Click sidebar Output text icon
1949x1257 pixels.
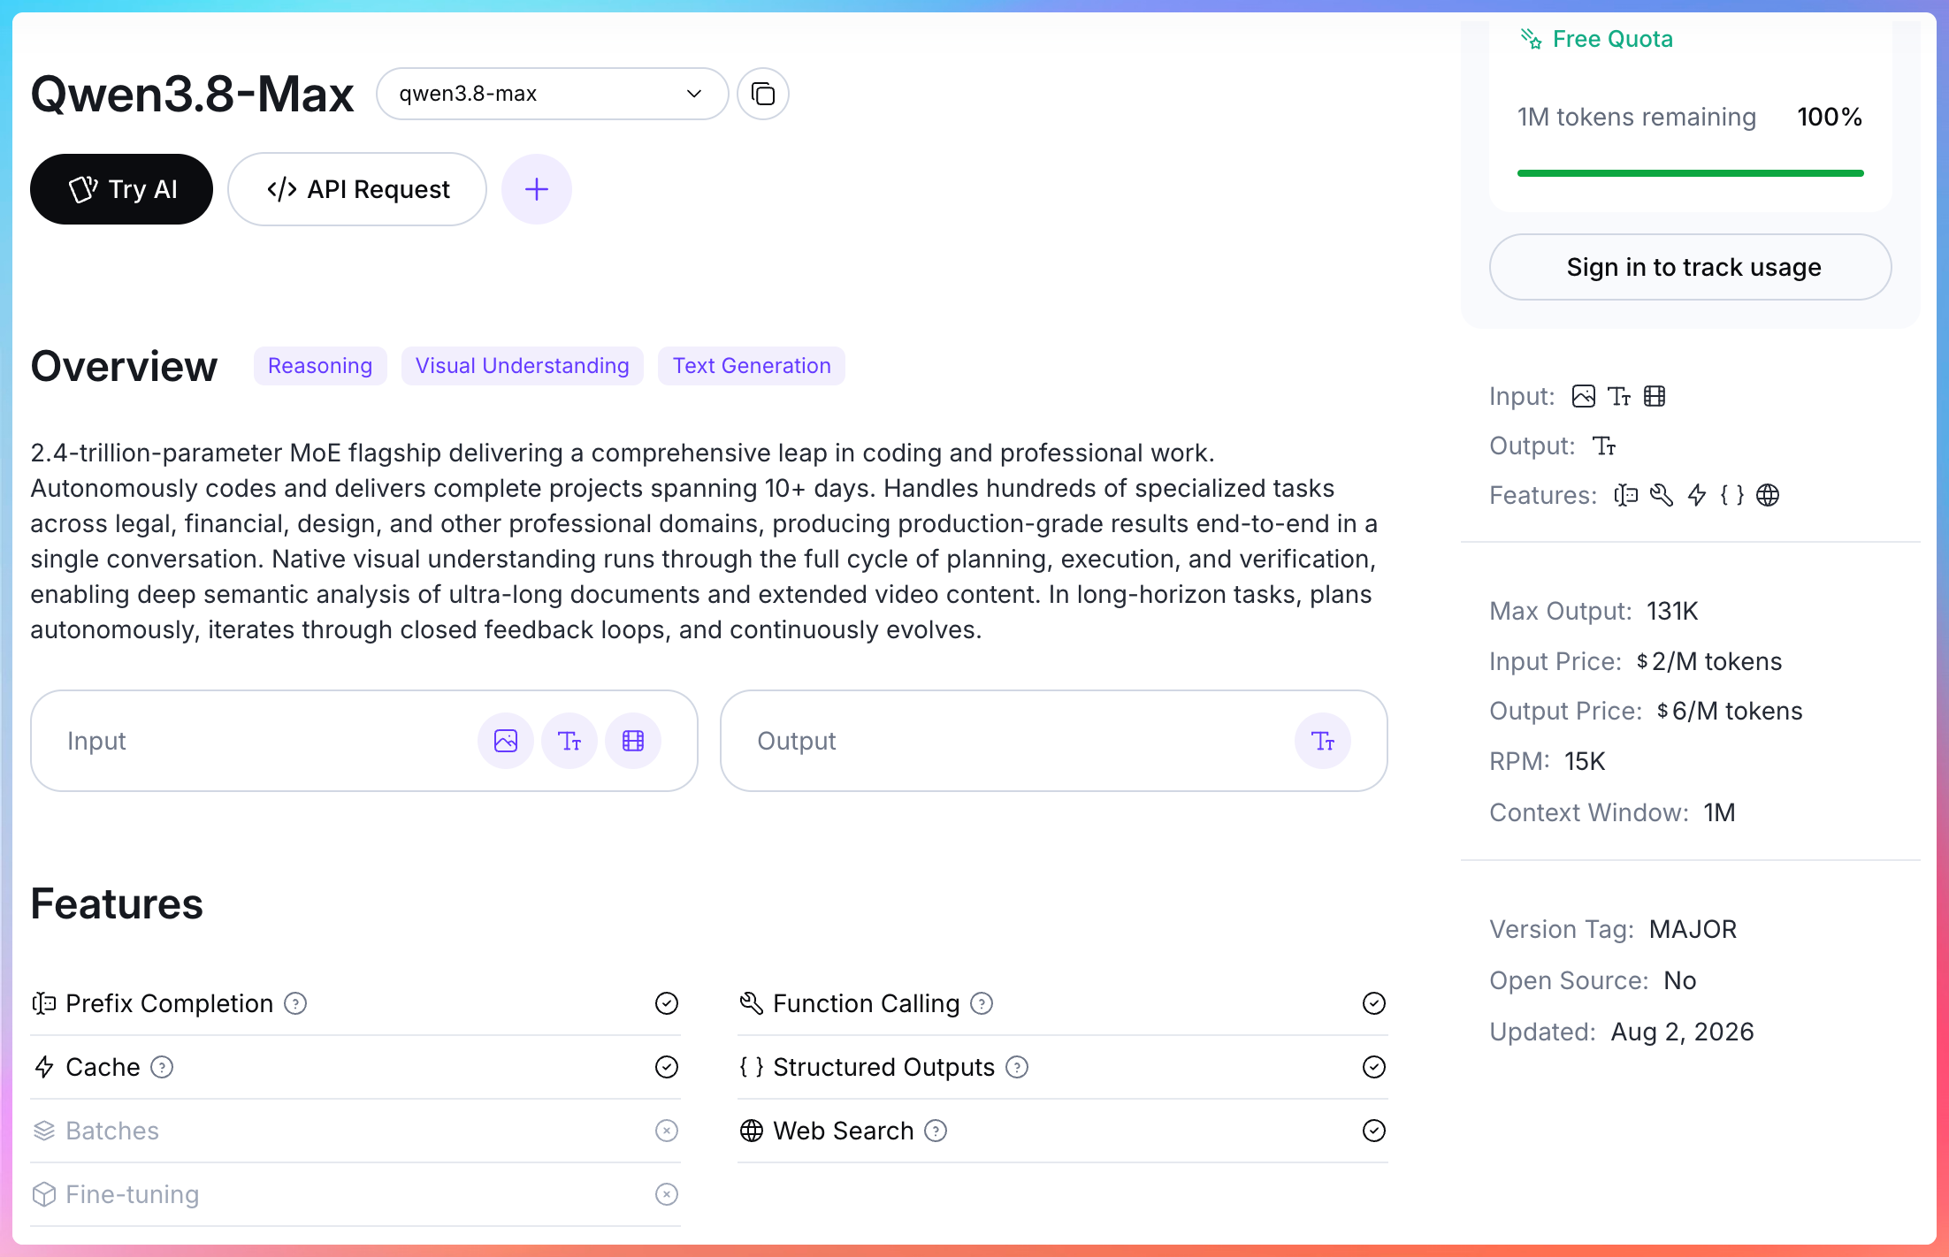click(x=1604, y=446)
